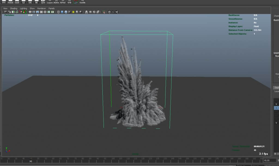Image resolution: width=279 pixels, height=166 pixels.
Task: Toggle the 2D Pan/Zoom icon
Action: pyautogui.click(x=21, y=12)
